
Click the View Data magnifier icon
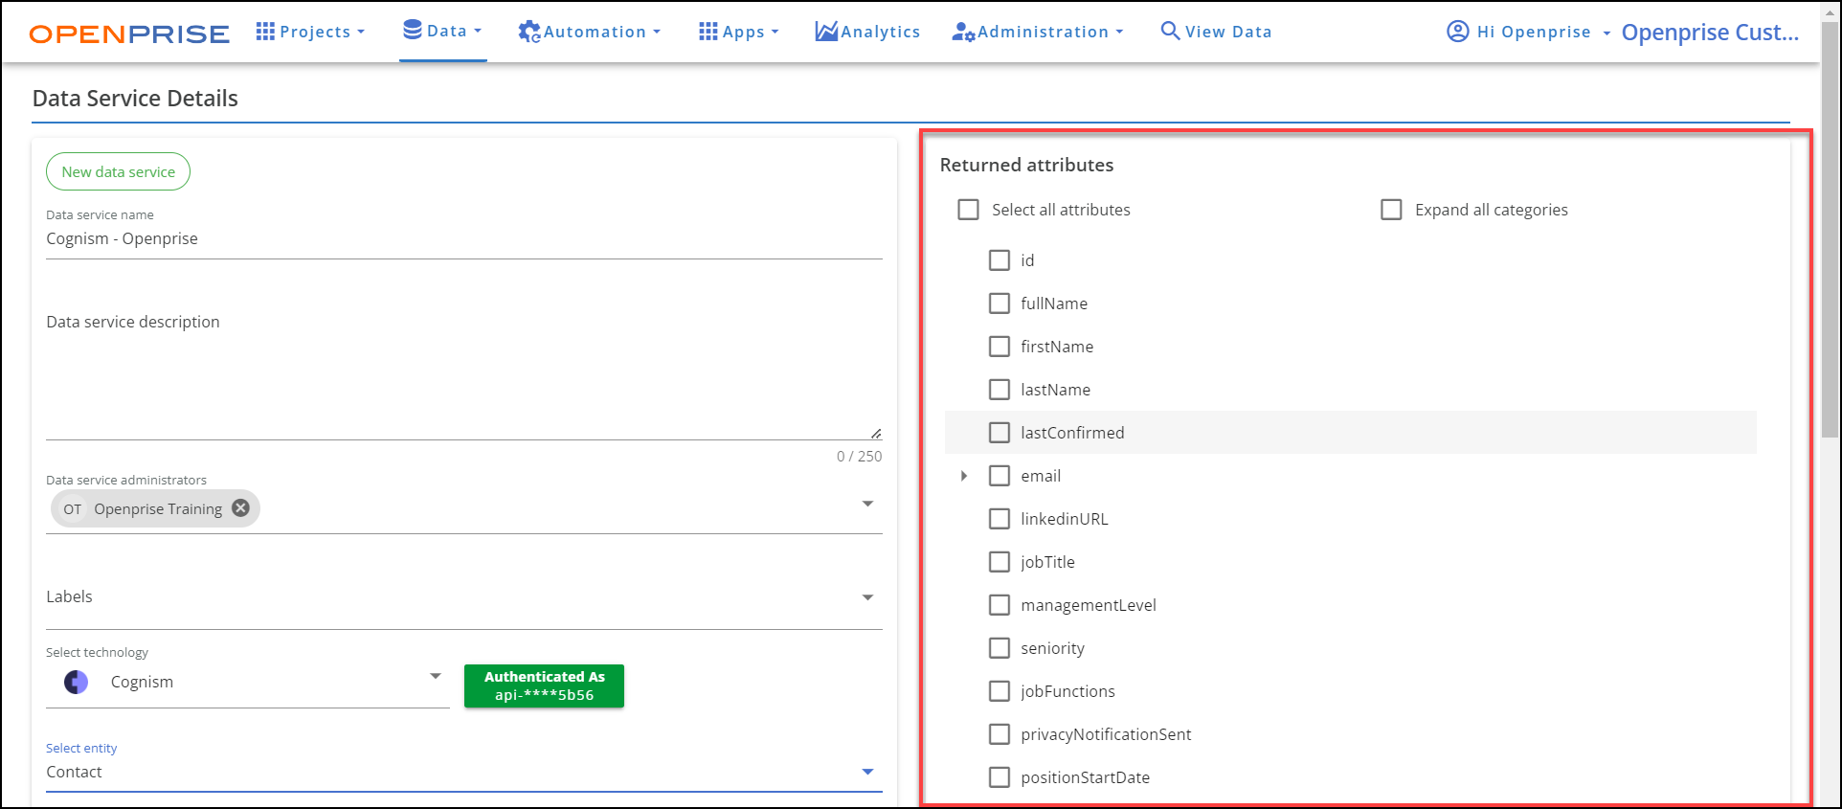point(1170,31)
